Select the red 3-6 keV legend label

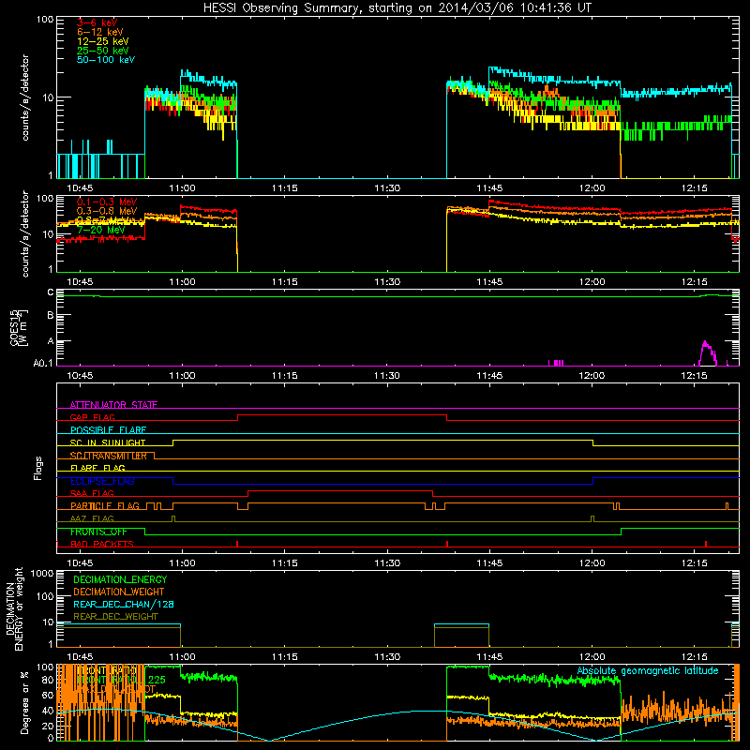[97, 22]
